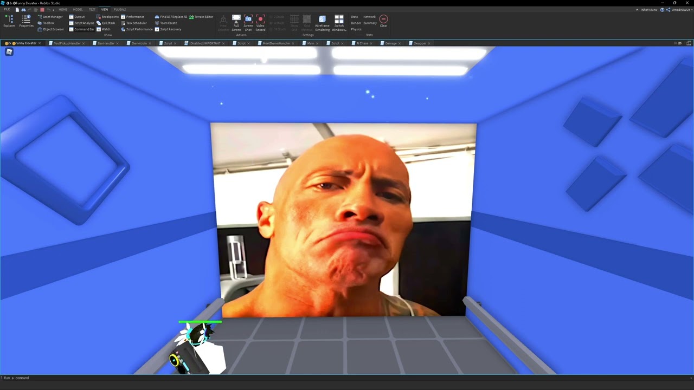Open the FILE menu
Image resolution: width=694 pixels, height=390 pixels.
(x=7, y=9)
